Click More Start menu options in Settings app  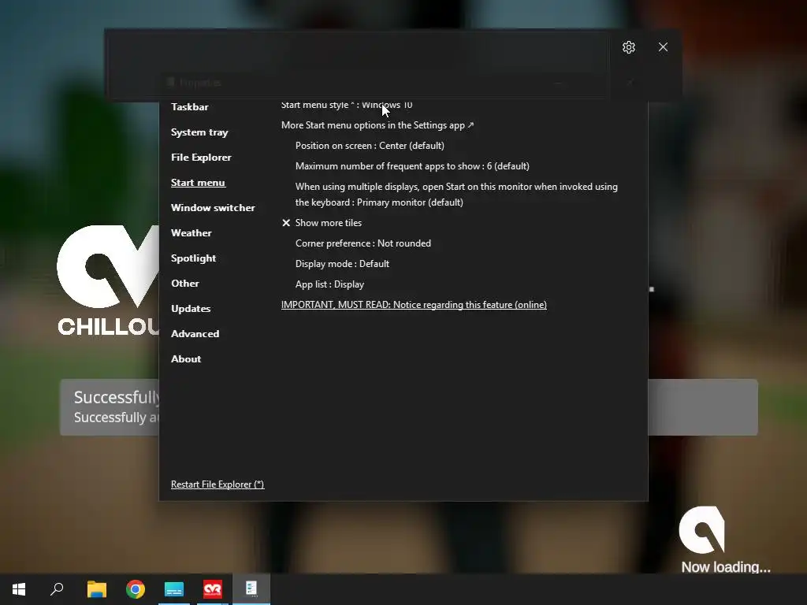coord(377,125)
